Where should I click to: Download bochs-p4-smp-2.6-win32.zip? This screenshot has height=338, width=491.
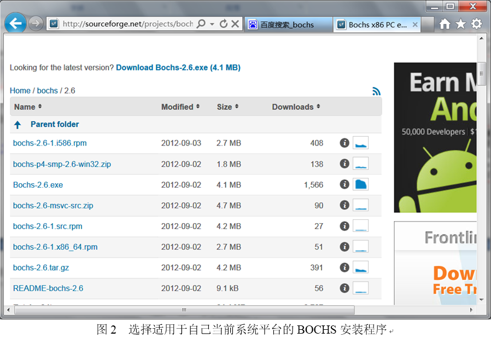click(x=62, y=164)
